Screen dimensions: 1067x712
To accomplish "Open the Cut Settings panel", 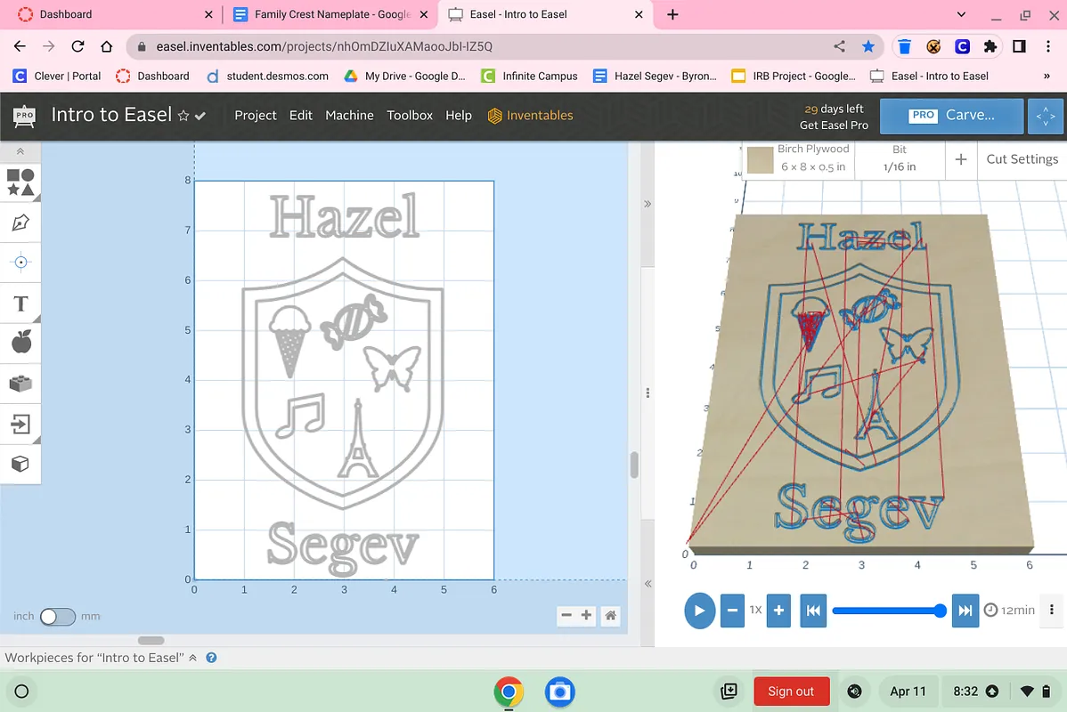I will [1022, 159].
